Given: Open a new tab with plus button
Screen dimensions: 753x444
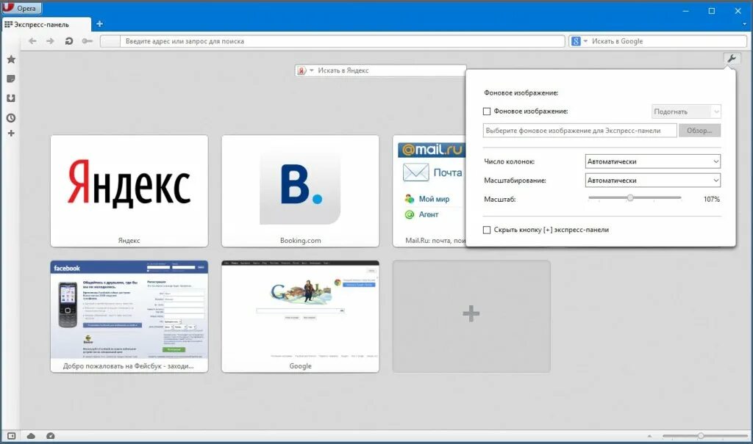Looking at the screenshot, I should click(99, 23).
